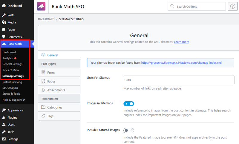Open Analytics submenu item
This screenshot has width=239, height=144.
[x=8, y=58]
